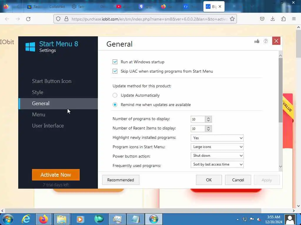Open Program icons in Start Menu dropdown
The width and height of the screenshot is (301, 225).
tap(217, 147)
